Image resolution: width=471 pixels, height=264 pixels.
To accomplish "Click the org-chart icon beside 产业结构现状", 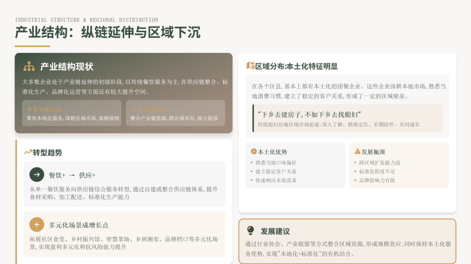I will click(x=29, y=67).
